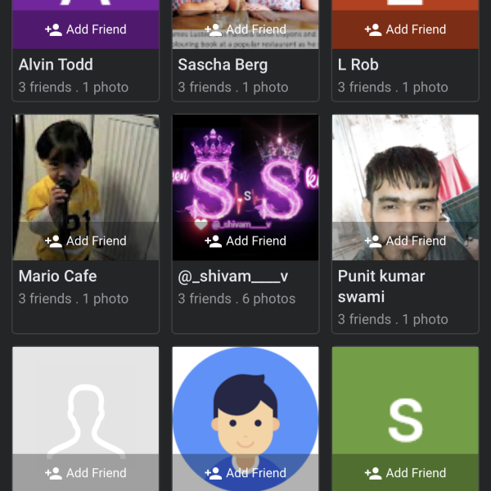
Task: Click add-friend icon on the gray silhouette card
Action: [x=54, y=473]
